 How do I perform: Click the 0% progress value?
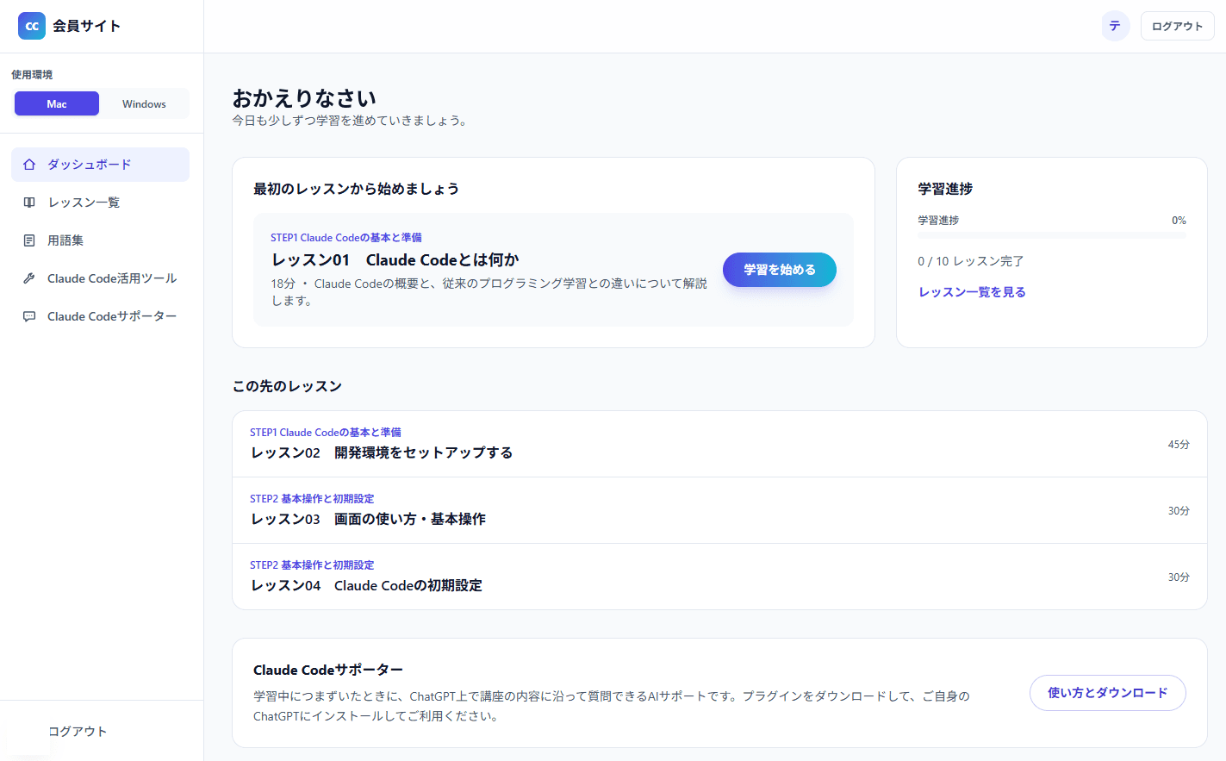click(1179, 221)
